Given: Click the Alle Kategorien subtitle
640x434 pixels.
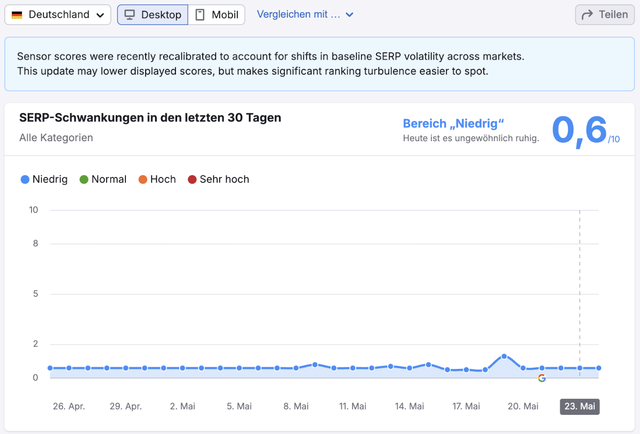Looking at the screenshot, I should tap(56, 137).
